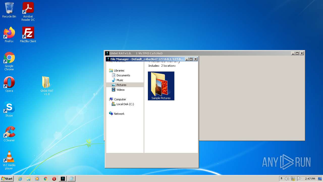Select Documents library in File Manager

(x=123, y=75)
